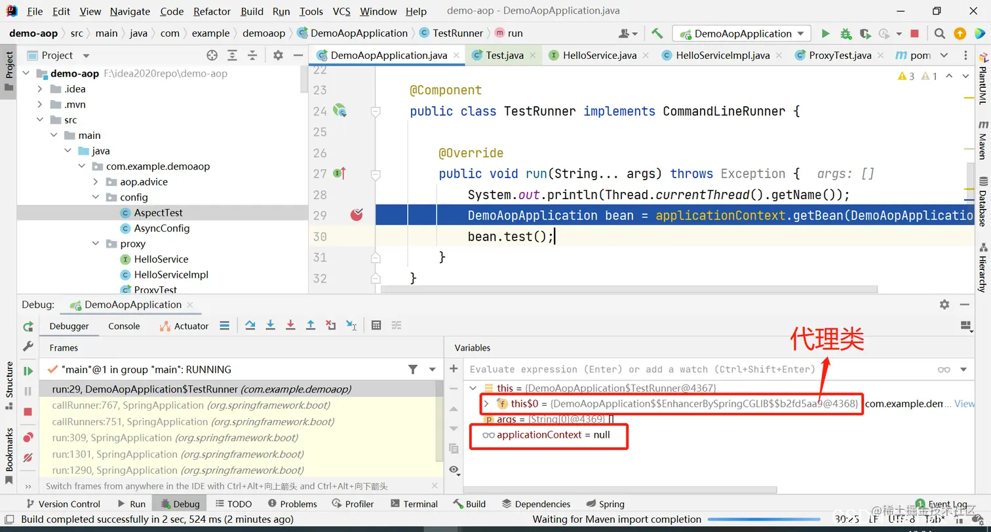Open the Problems tool window
Viewport: 991px width, 532px height.
coord(292,504)
